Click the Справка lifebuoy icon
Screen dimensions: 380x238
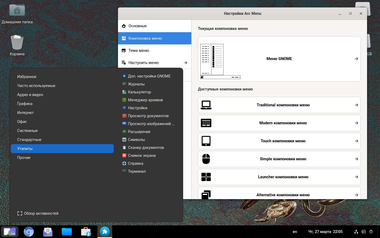[x=124, y=163]
